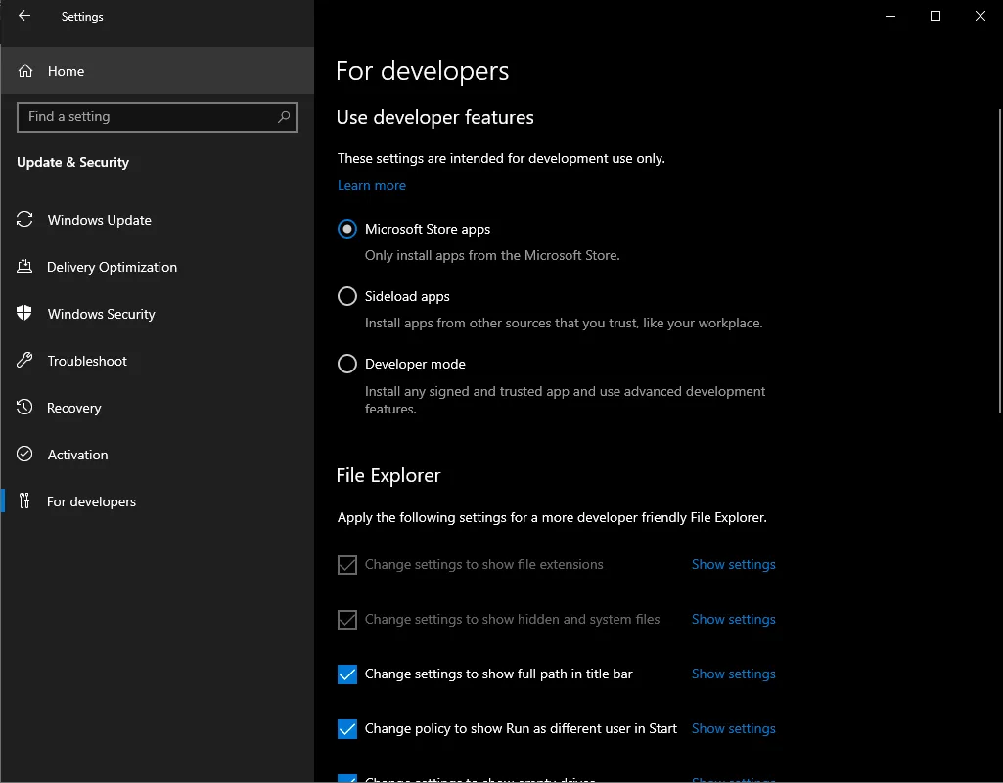Image resolution: width=1003 pixels, height=783 pixels.
Task: Click the Home house icon
Action: pyautogui.click(x=24, y=71)
